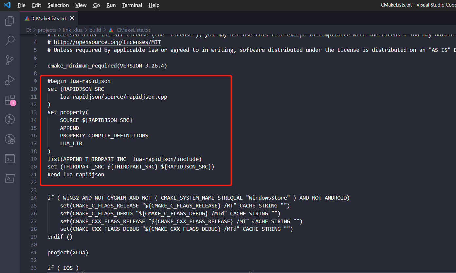Click the '#begin lua-rapidjson' comment

[x=79, y=81]
